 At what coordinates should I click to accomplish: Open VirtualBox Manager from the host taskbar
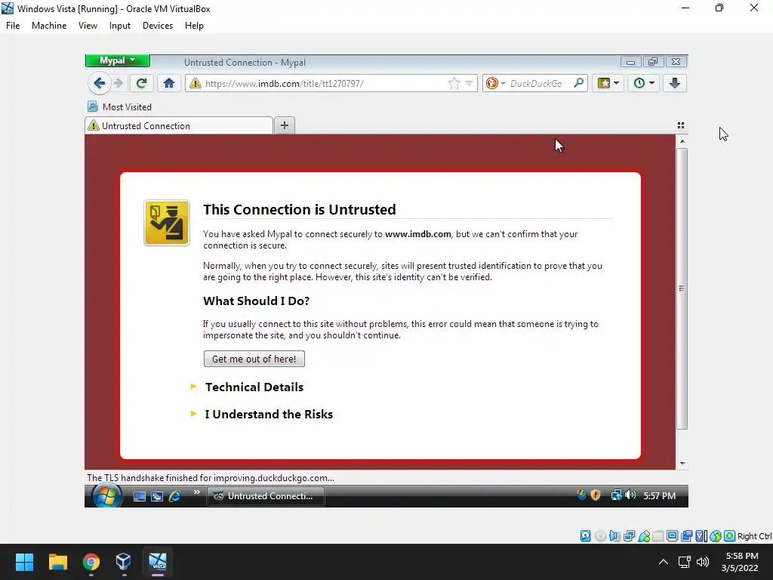(123, 562)
